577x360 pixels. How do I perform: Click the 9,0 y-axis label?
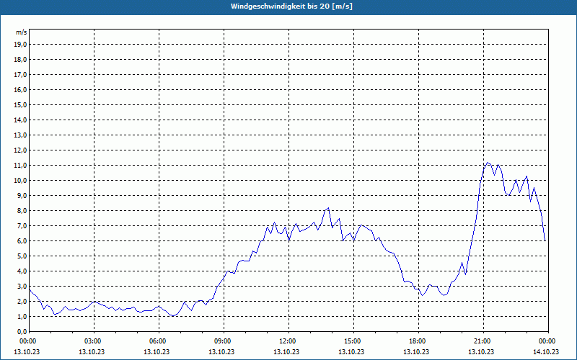[x=22, y=195]
